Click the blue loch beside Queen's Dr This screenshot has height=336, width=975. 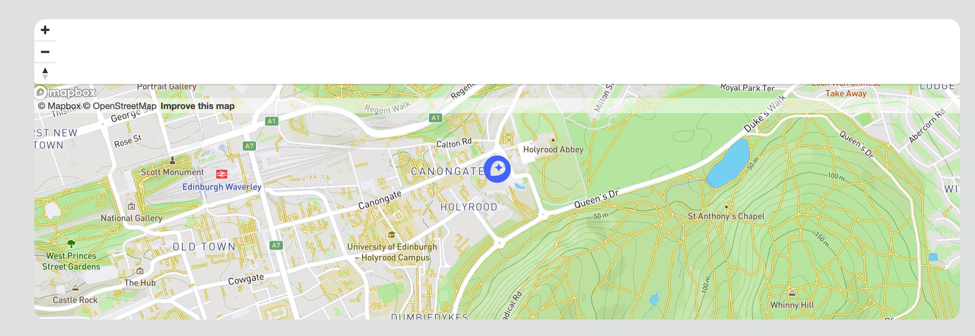click(728, 163)
